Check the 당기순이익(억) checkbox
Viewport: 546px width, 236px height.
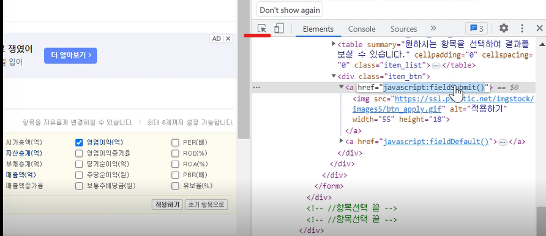point(79,164)
